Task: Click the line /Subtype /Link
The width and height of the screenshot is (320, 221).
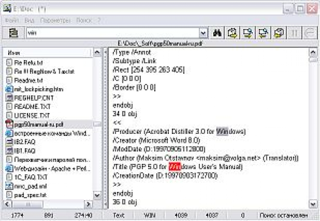Action: tap(134, 61)
